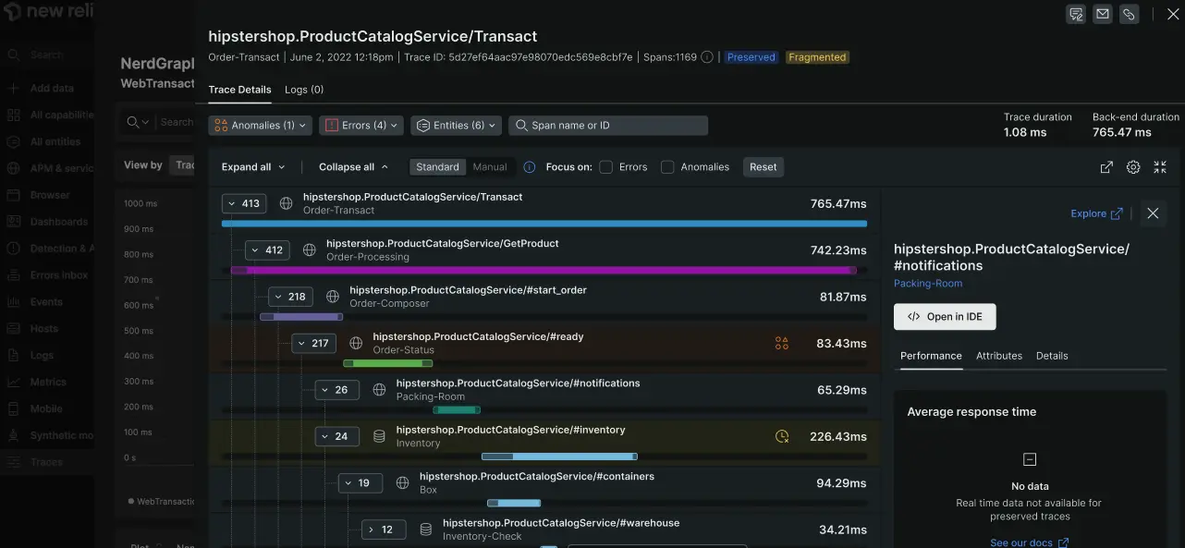Click the magenta GetProduct span duration bar
This screenshot has height=548, width=1185.
[x=543, y=271]
